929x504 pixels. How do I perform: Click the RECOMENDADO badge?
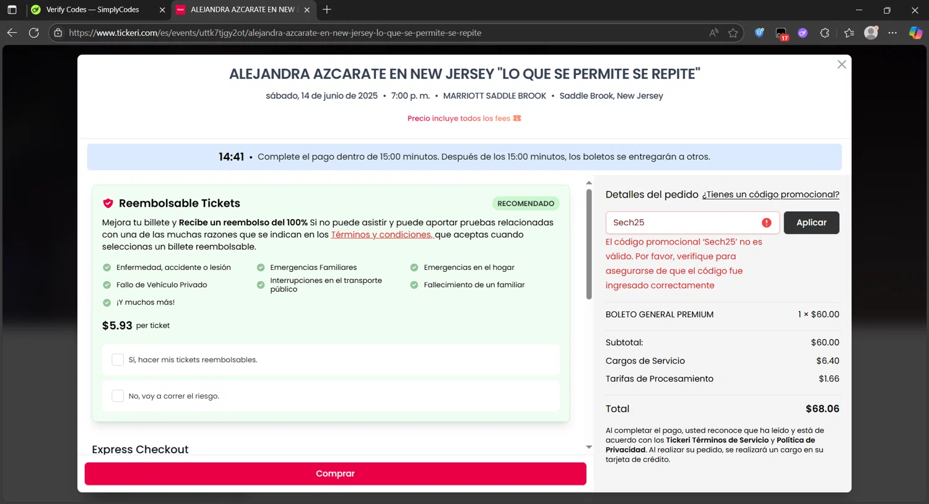pos(526,204)
